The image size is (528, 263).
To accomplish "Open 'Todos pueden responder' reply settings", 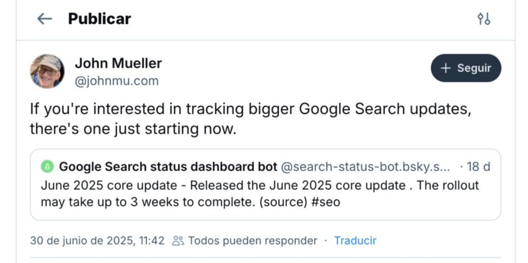I will (x=253, y=241).
